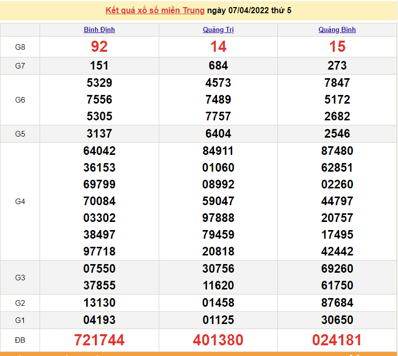Click the red G8 number 92
Image resolution: width=398 pixels, height=356 pixels.
pyautogui.click(x=99, y=47)
